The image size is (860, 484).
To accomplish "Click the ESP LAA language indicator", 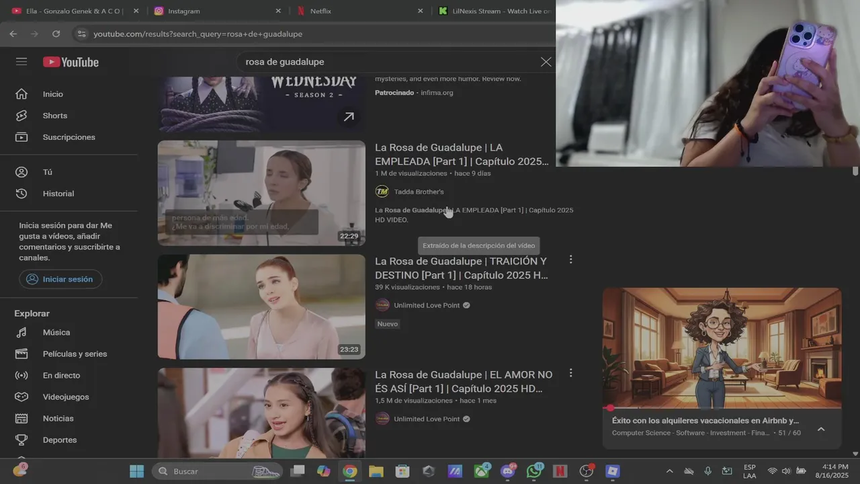I will coord(749,471).
